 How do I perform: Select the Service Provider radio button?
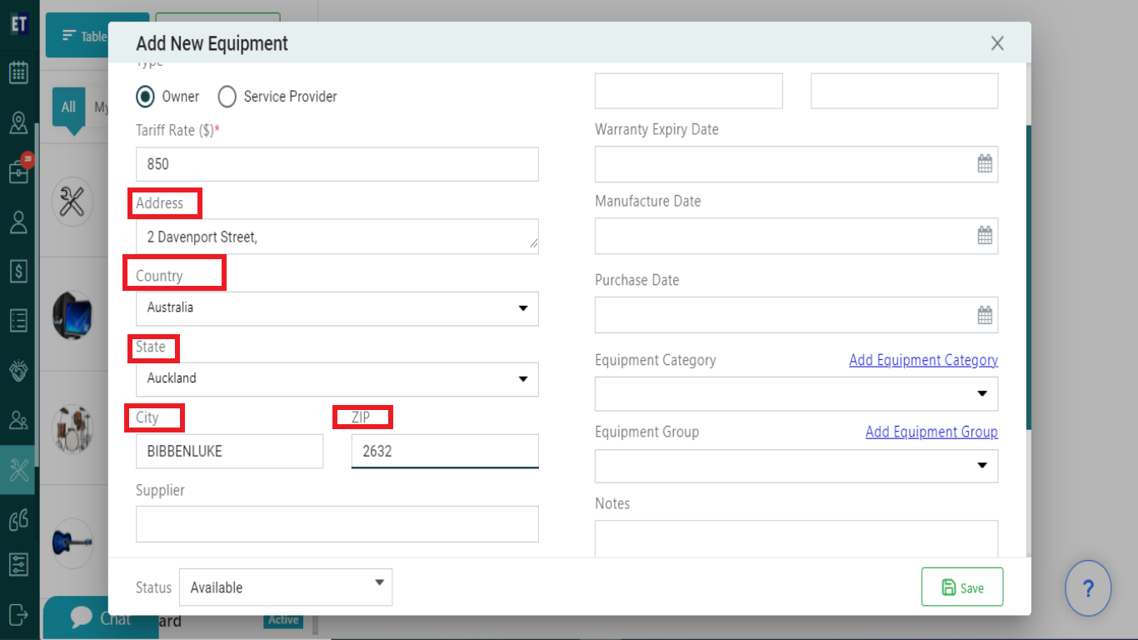click(227, 97)
